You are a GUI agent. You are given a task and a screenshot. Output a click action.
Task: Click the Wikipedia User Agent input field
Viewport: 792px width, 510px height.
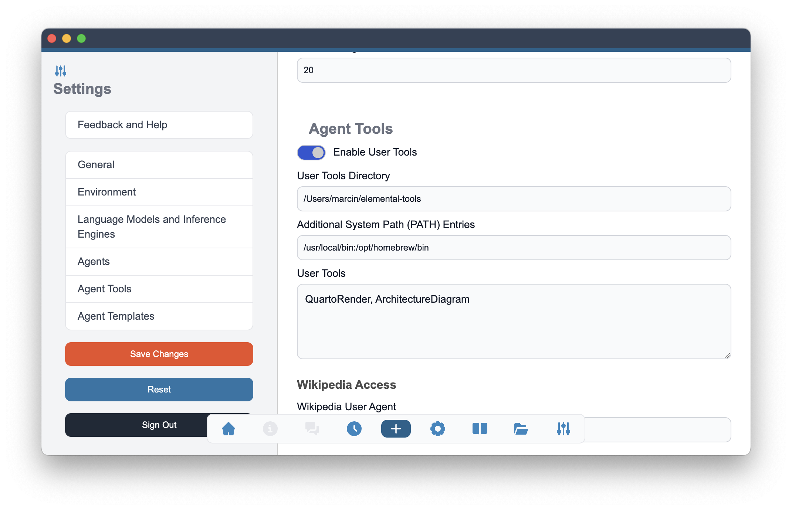[657, 430]
